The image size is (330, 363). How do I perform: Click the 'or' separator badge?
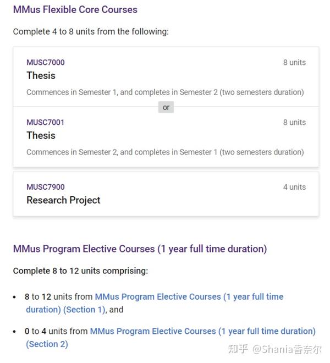(166, 107)
